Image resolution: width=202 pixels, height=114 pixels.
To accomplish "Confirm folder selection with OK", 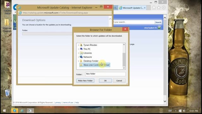I will coord(105,81).
